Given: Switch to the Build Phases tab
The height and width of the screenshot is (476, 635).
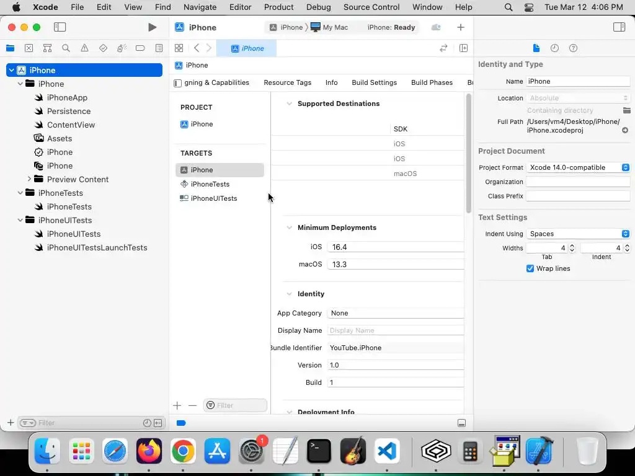Looking at the screenshot, I should point(432,82).
